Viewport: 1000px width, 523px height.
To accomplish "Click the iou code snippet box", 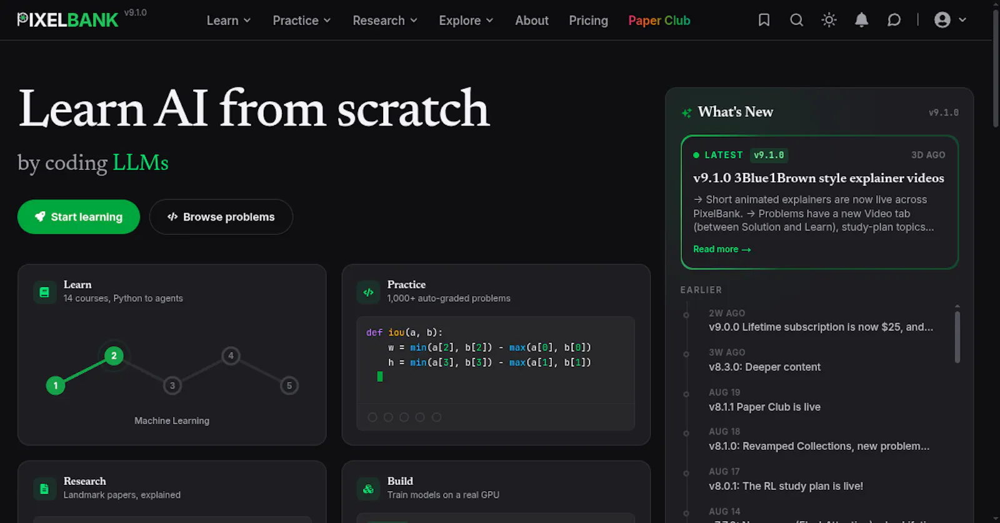I will pyautogui.click(x=496, y=374).
